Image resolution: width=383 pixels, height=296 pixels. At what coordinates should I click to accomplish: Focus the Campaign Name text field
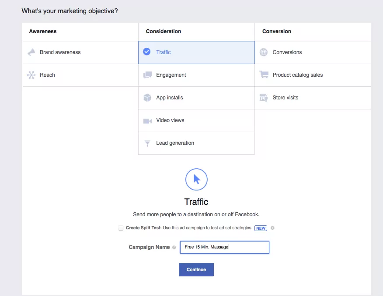pyautogui.click(x=224, y=247)
